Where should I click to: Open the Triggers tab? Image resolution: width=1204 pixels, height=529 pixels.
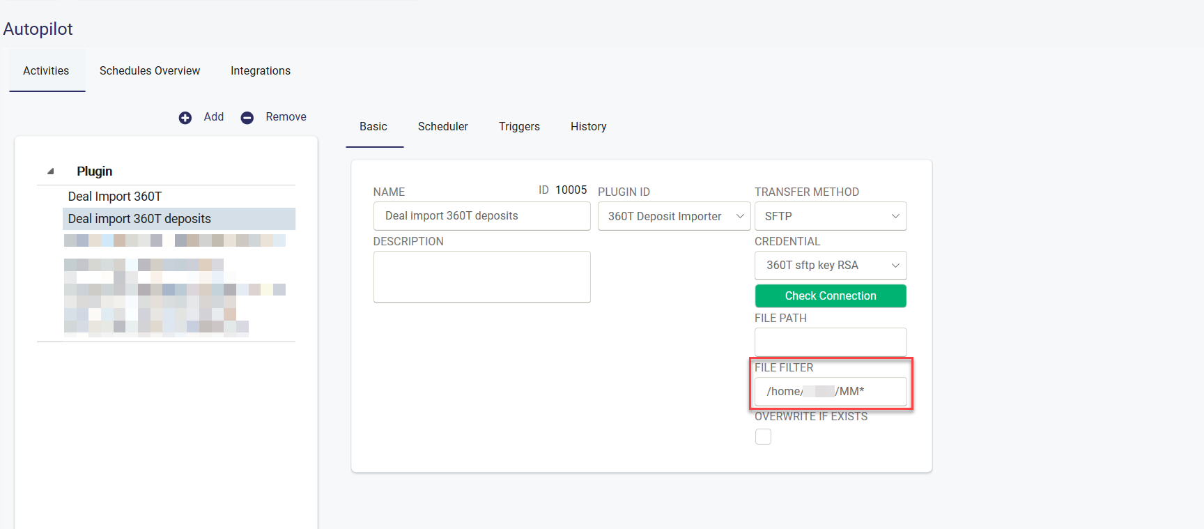(x=519, y=126)
